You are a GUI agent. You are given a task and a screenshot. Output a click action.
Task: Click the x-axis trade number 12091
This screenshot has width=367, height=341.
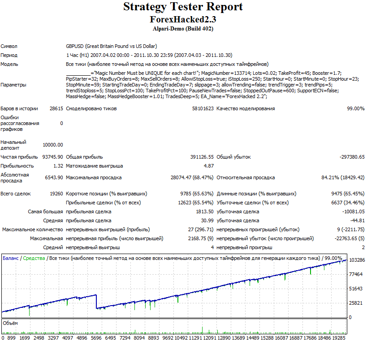pyautogui.click(x=210, y=338)
